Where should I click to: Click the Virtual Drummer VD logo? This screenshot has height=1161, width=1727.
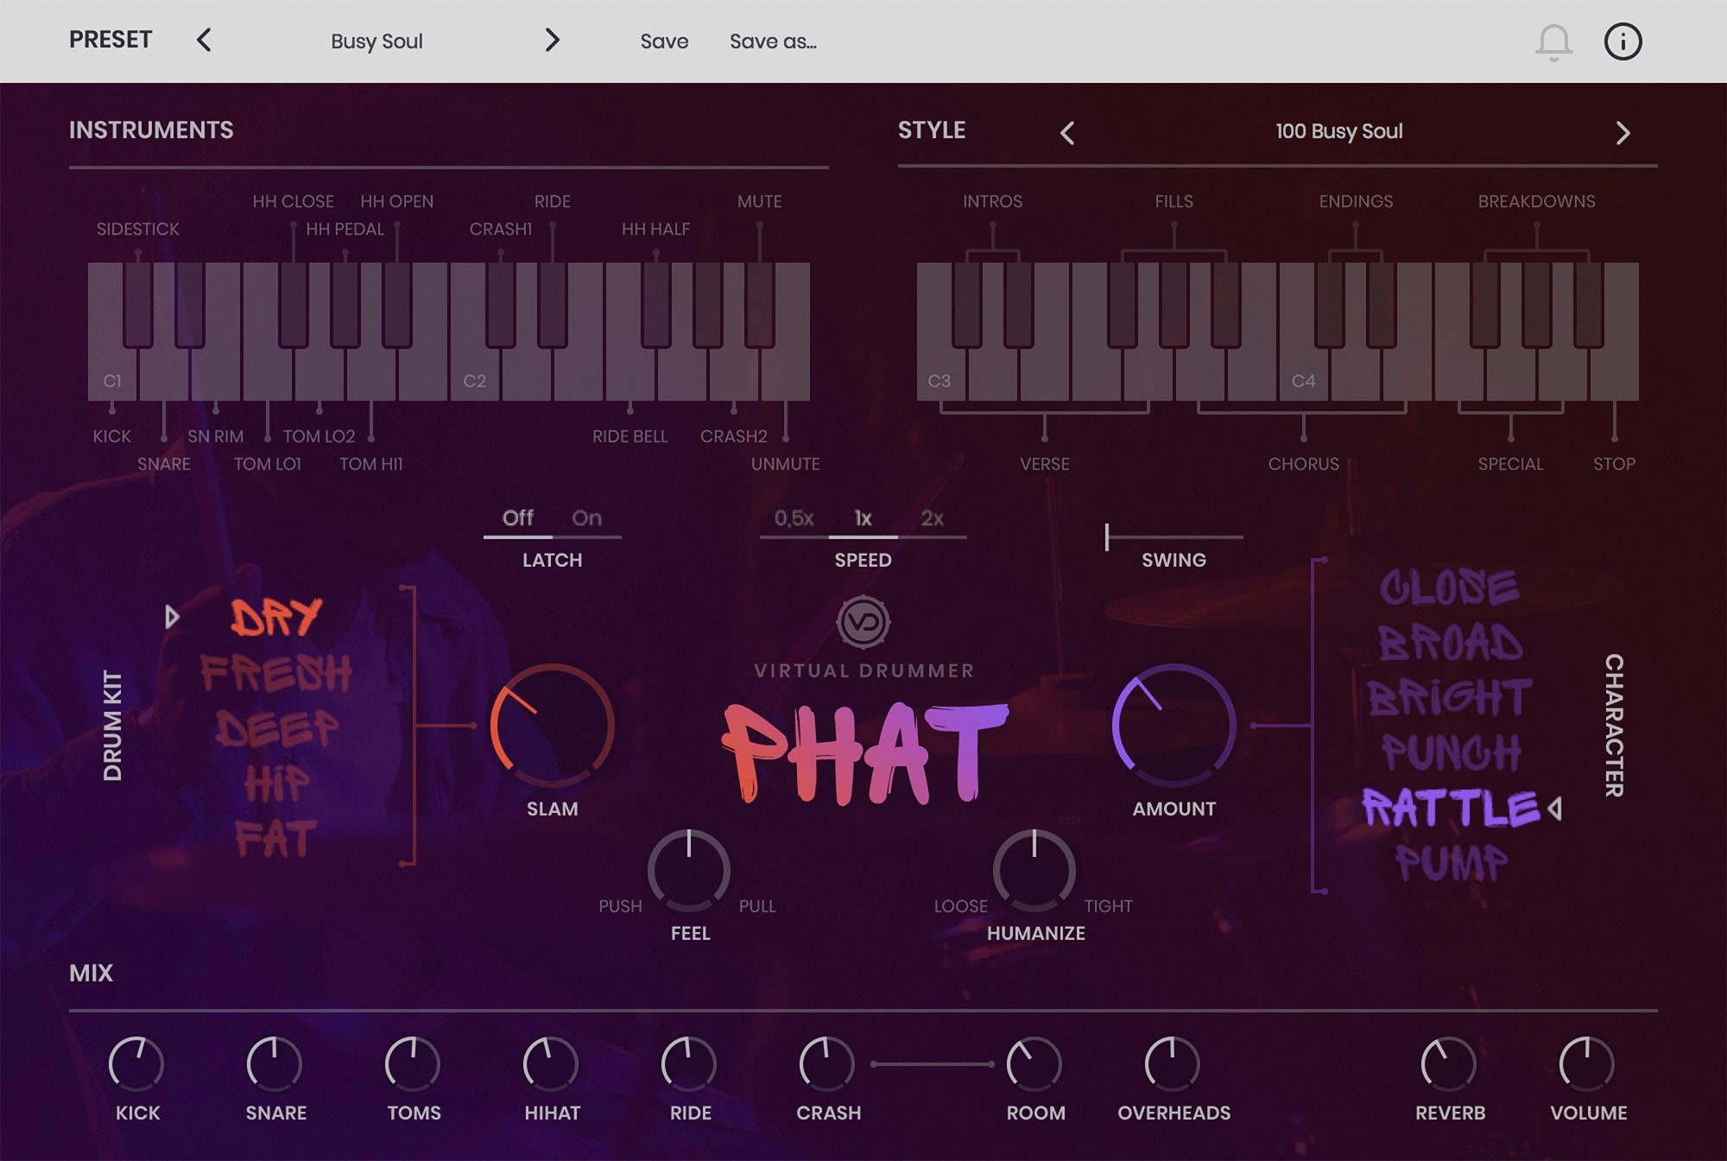[863, 622]
